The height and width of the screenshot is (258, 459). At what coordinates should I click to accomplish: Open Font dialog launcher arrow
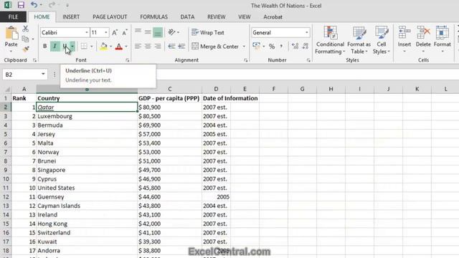click(128, 60)
